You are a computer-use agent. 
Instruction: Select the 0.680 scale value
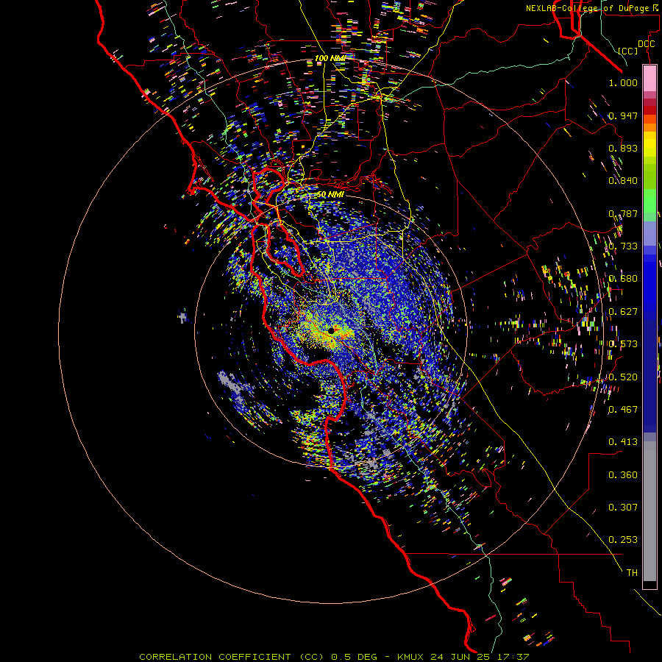point(623,279)
